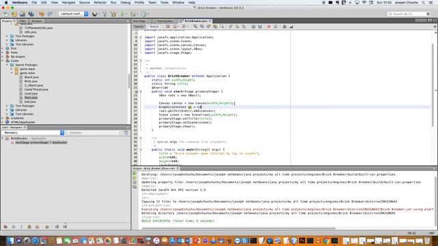438x246 pixels.
Task: Click the Redo toolbar icon
Action: tap(50, 14)
